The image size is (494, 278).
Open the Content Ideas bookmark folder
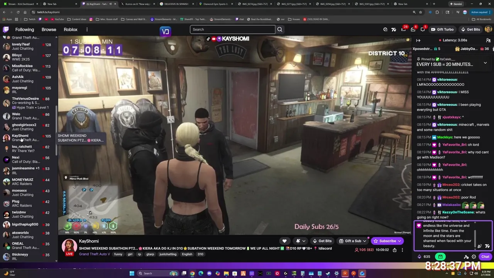point(77,19)
